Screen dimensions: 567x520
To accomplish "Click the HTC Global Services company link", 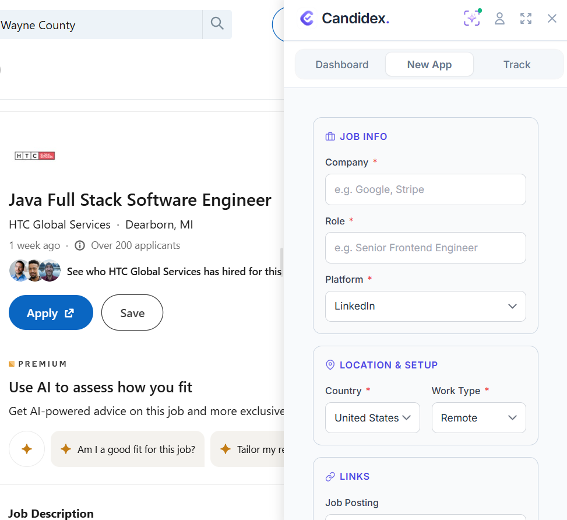I will (x=59, y=224).
